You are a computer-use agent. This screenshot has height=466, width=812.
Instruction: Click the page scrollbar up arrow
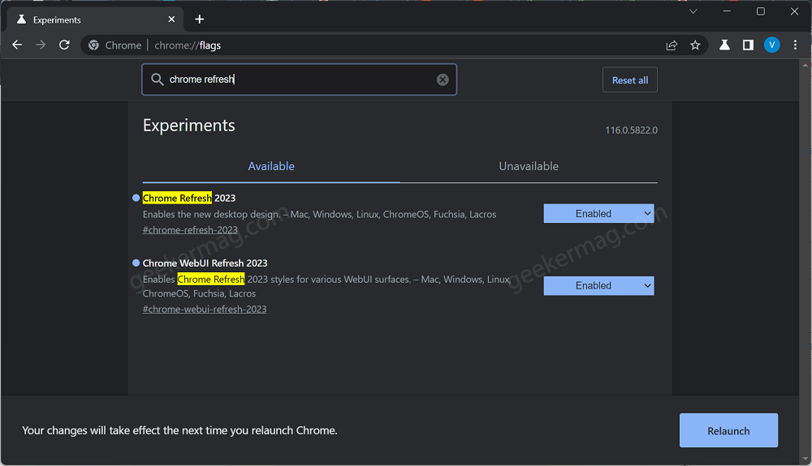[806, 65]
